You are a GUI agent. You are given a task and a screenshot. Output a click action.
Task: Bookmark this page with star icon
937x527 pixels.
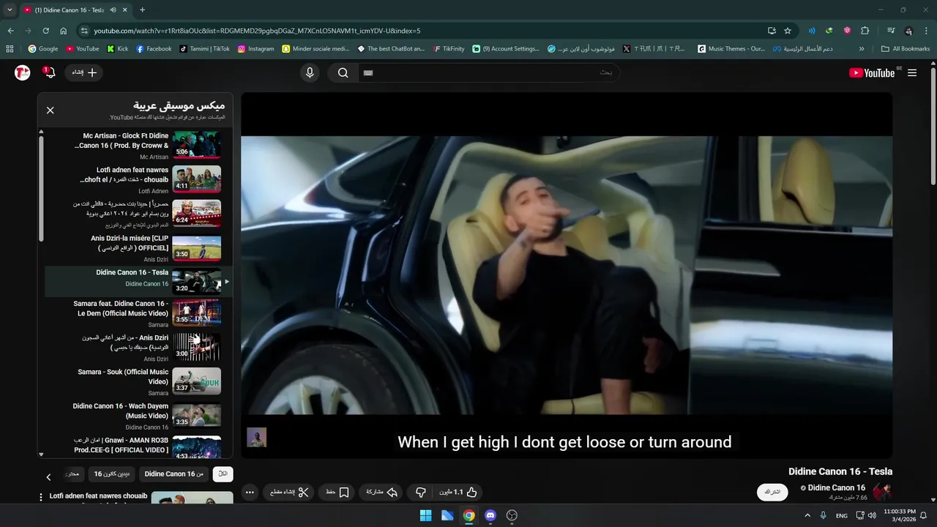click(x=788, y=31)
